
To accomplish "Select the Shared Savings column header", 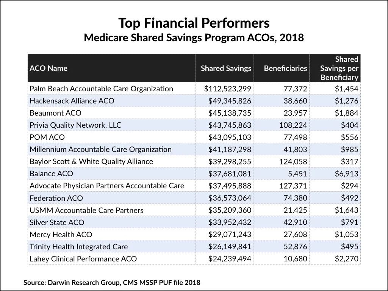I will pos(226,68).
